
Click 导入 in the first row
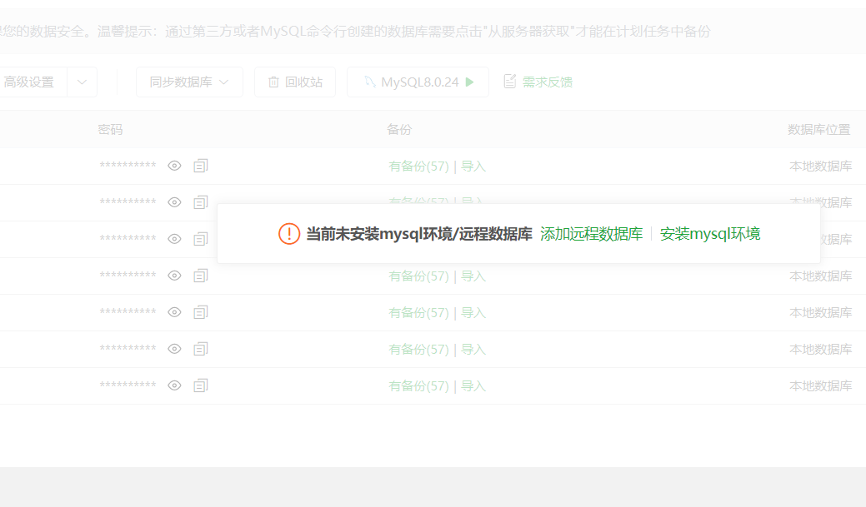pos(473,166)
